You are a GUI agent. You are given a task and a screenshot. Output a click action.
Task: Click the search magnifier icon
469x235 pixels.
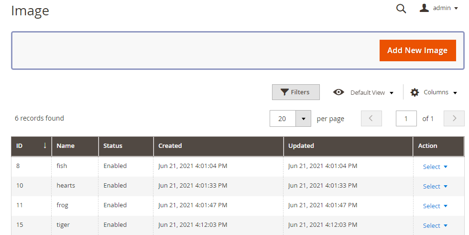(401, 9)
